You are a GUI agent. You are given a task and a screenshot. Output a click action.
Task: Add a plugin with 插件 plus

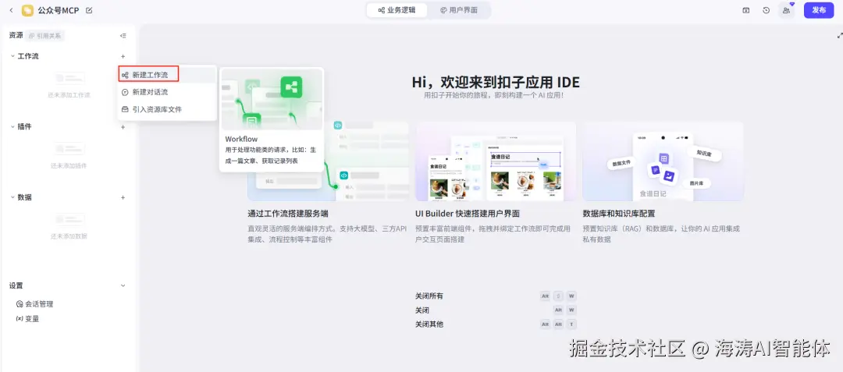coord(123,127)
